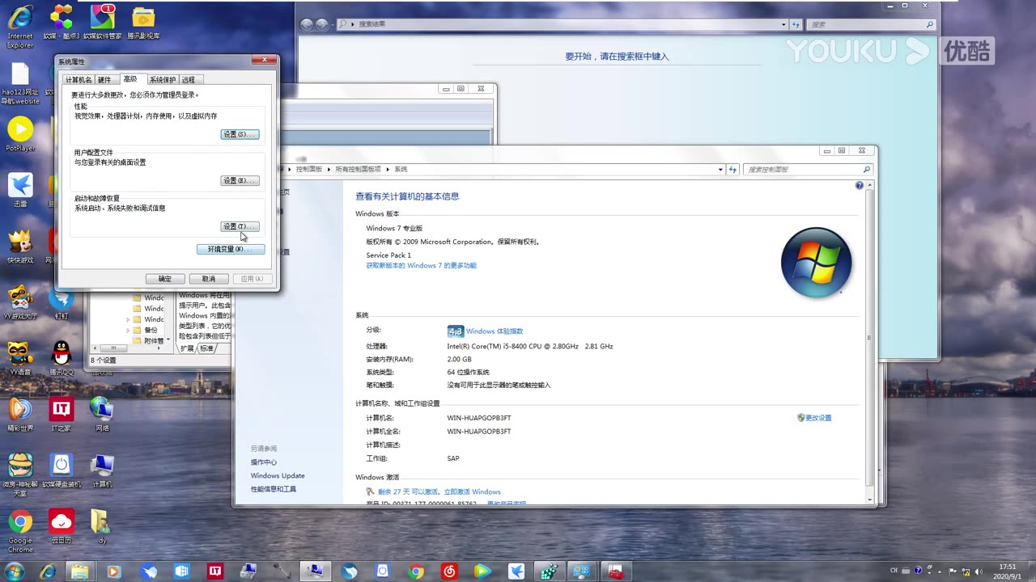Click horizontal scrollbar in tree panel
Screen dimensions: 1036x582
click(113, 348)
